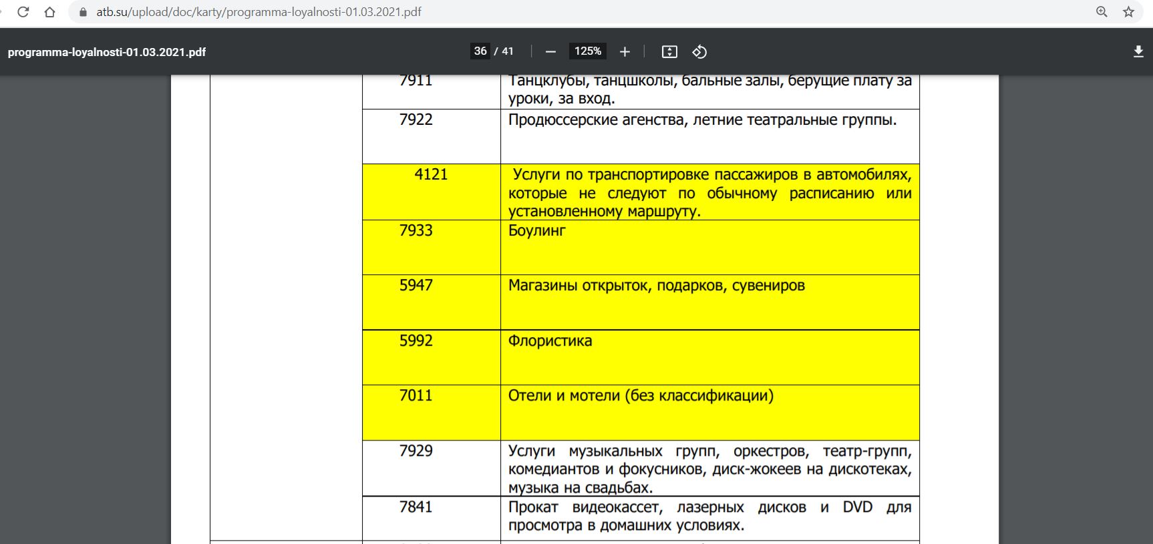Click the Отели и мотели (без классификации) cell
1153x544 pixels.
click(x=710, y=413)
